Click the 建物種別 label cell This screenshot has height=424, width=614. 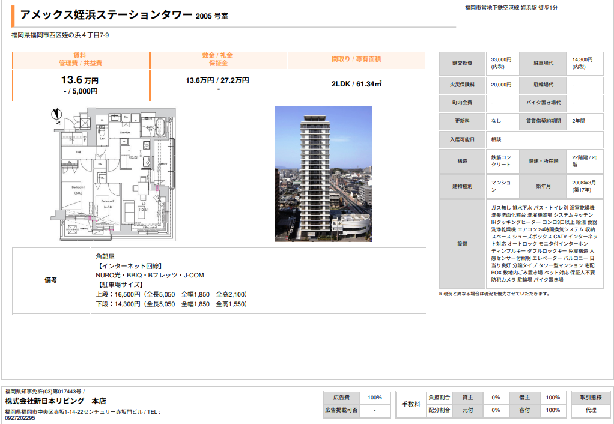462,186
